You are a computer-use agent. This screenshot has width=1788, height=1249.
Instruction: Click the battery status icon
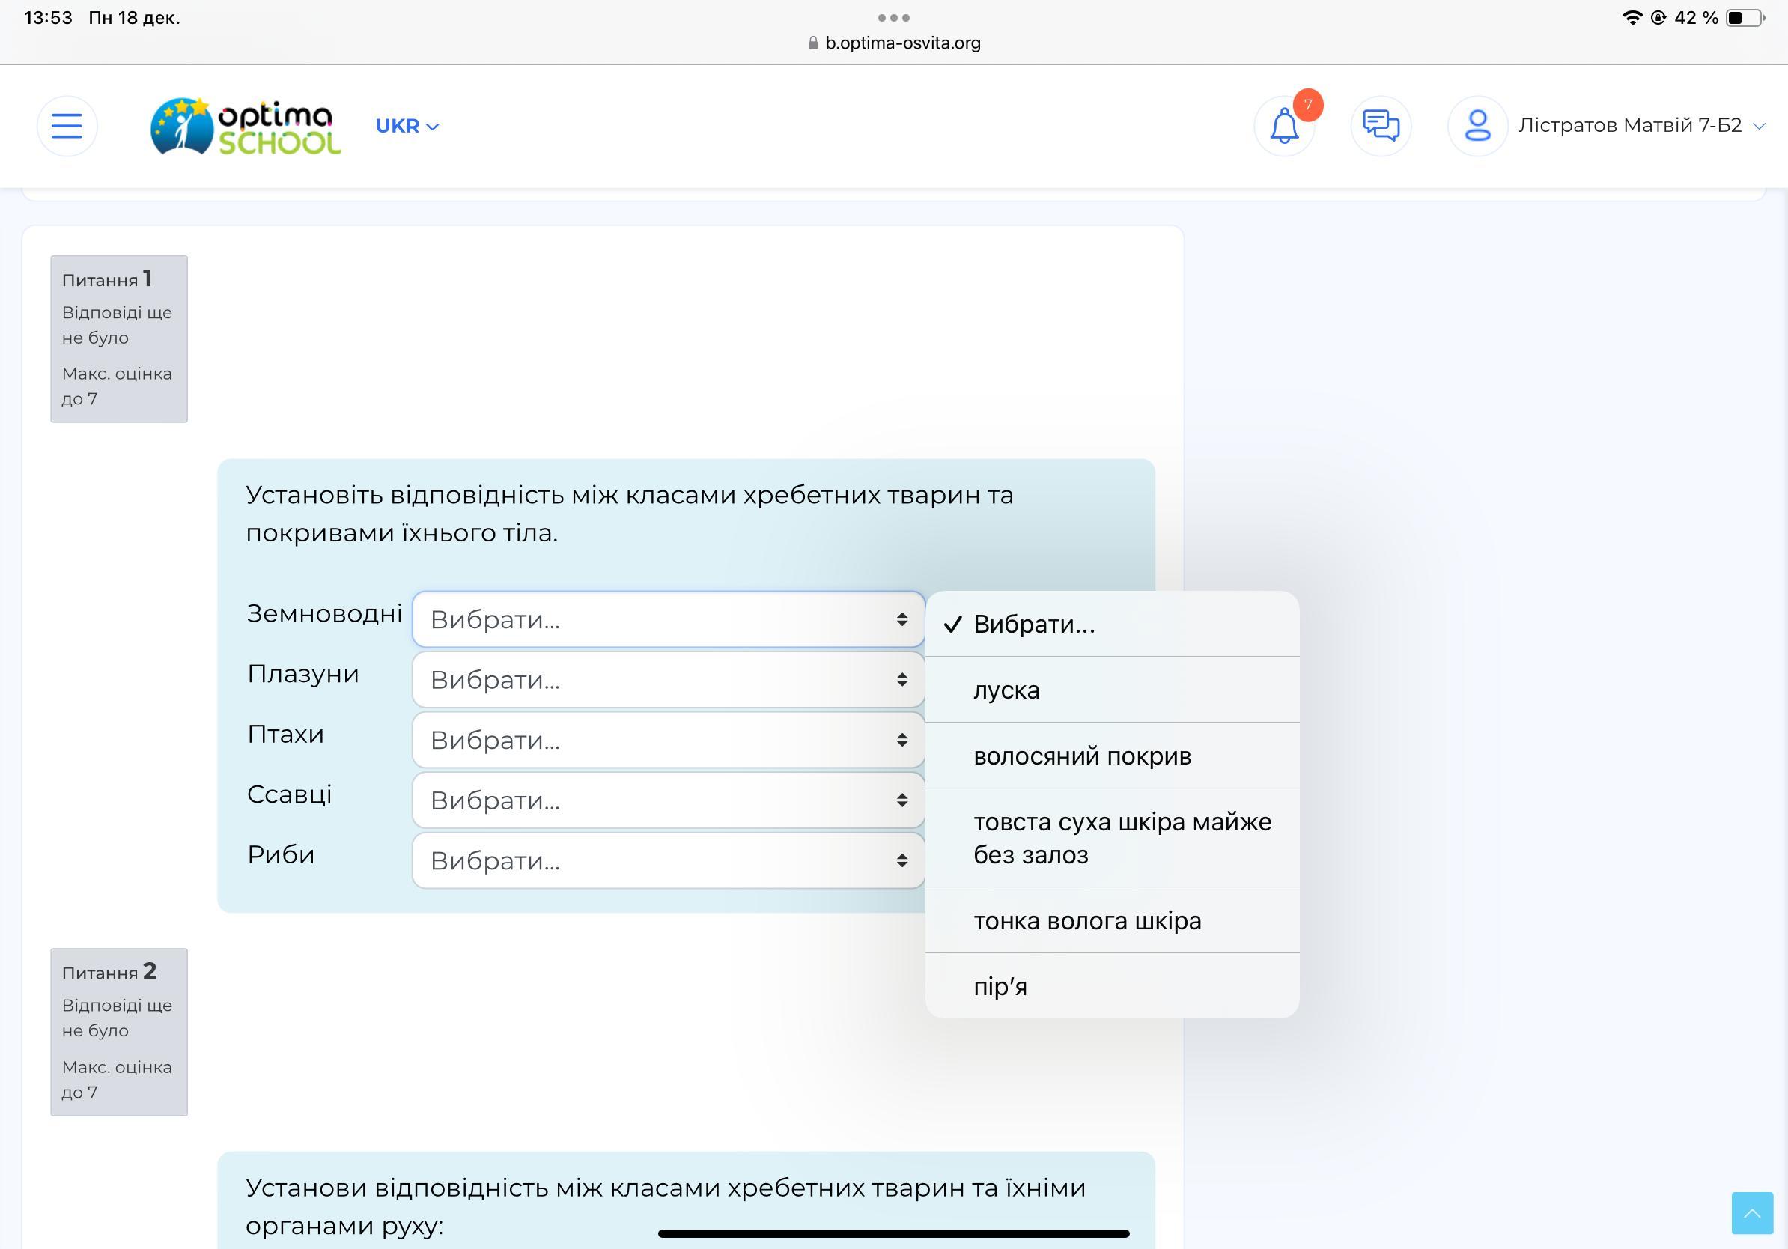pos(1746,18)
